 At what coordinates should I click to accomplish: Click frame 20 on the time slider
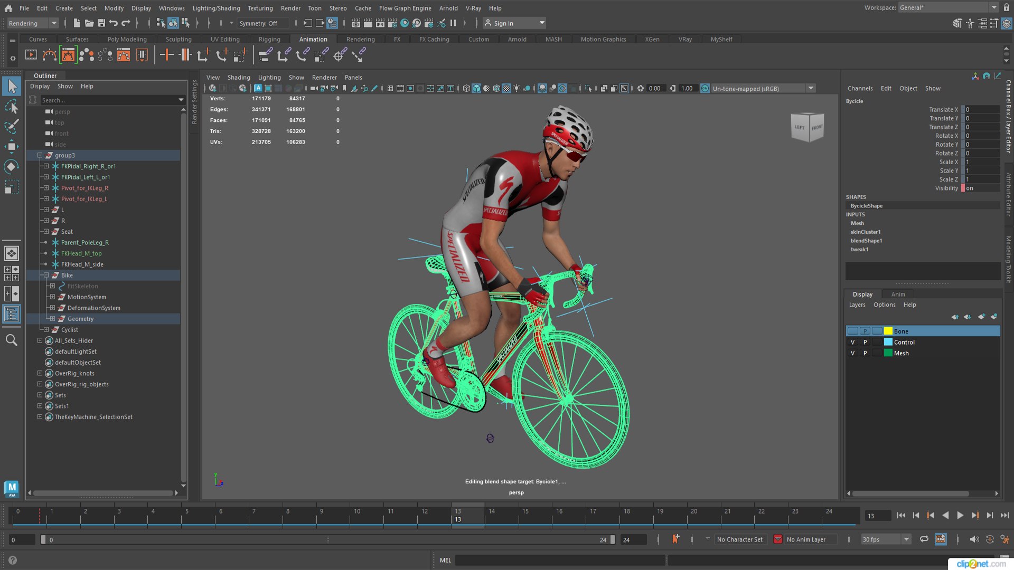click(x=694, y=516)
